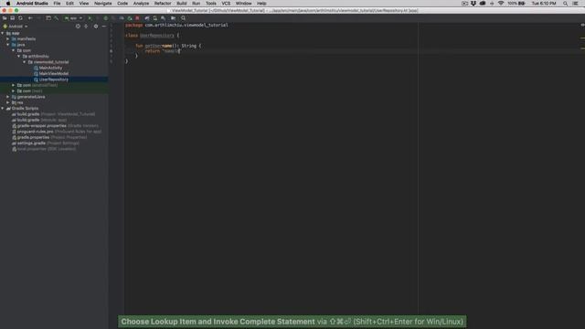The image size is (585, 329).
Task: Open the AVD Manager icon
Action: (x=154, y=18)
